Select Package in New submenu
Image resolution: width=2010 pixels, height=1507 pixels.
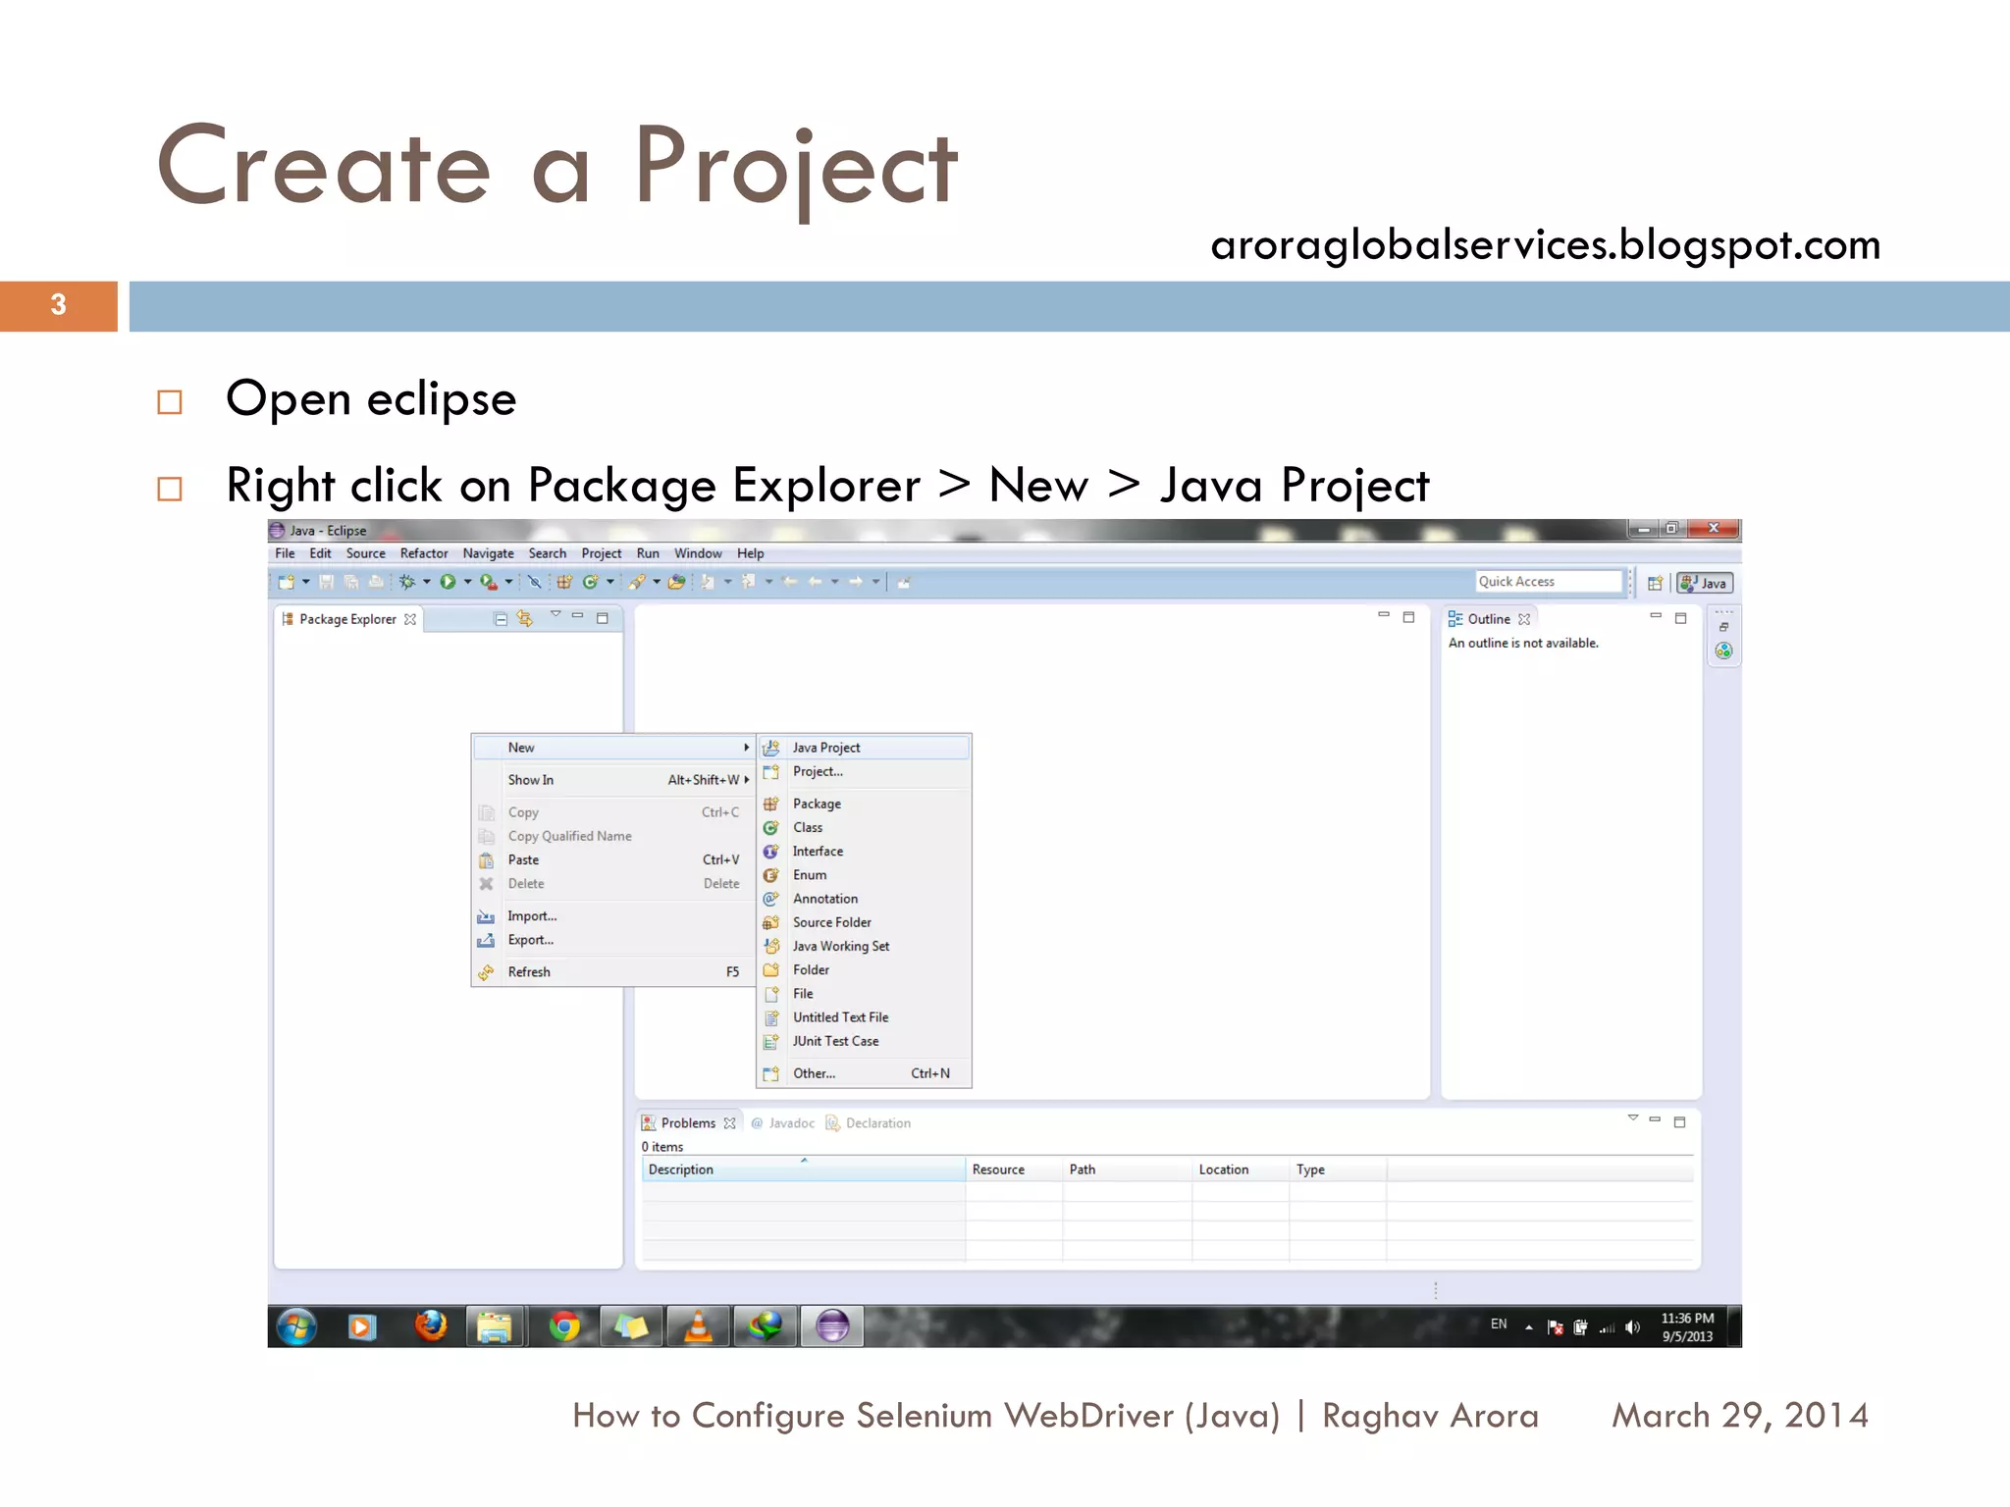[864, 804]
